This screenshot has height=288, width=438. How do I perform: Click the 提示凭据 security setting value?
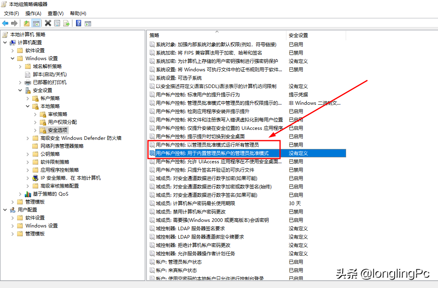(x=298, y=94)
